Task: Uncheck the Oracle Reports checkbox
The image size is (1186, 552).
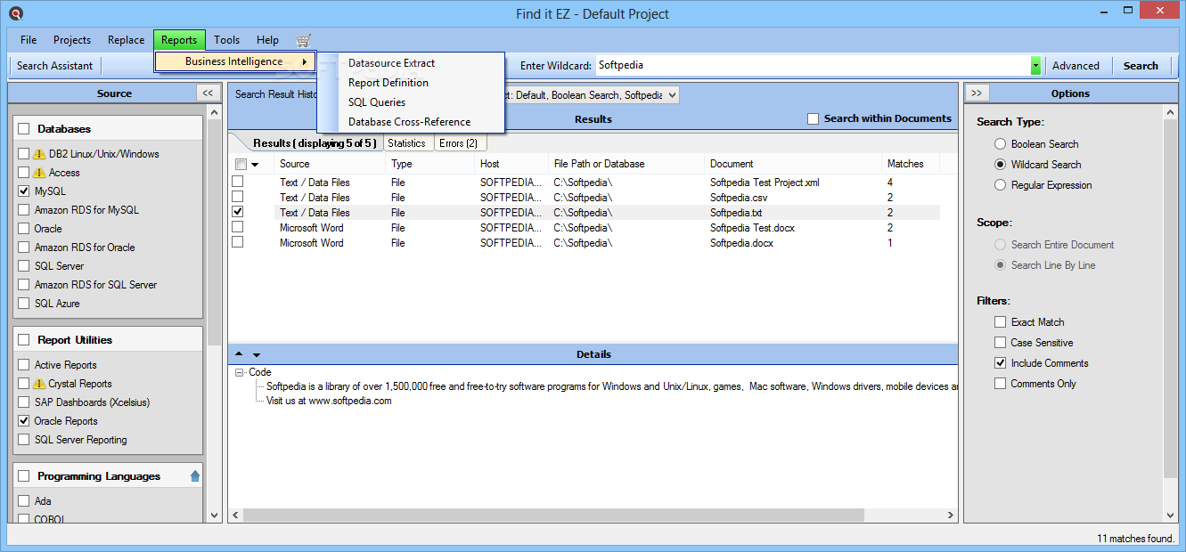Action: (x=24, y=421)
